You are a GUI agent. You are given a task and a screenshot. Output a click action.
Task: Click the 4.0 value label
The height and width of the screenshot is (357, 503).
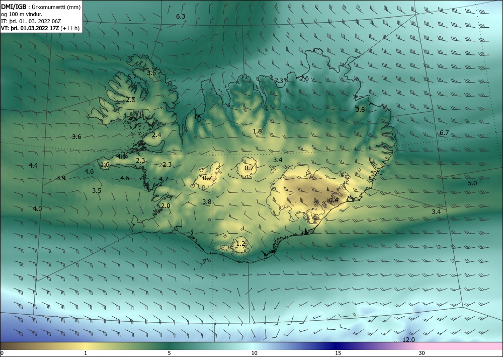[x=37, y=208]
